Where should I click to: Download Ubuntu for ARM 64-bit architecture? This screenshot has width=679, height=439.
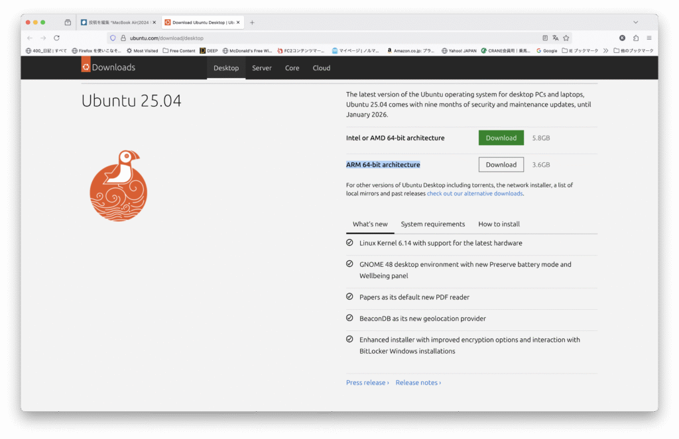(501, 165)
